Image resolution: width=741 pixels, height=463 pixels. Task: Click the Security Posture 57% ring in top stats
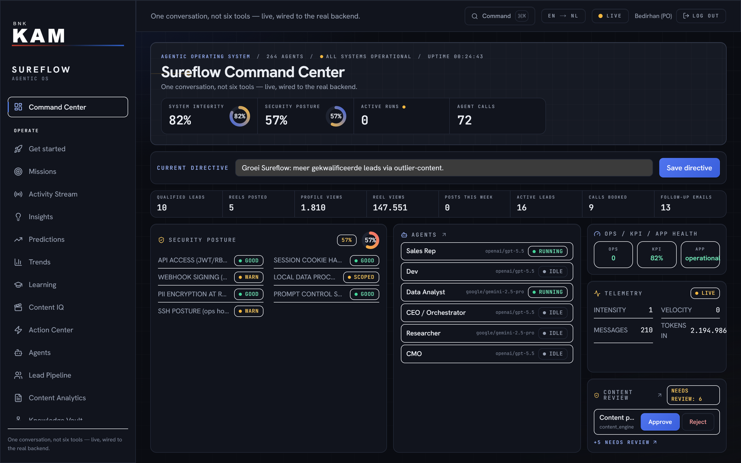(x=336, y=116)
